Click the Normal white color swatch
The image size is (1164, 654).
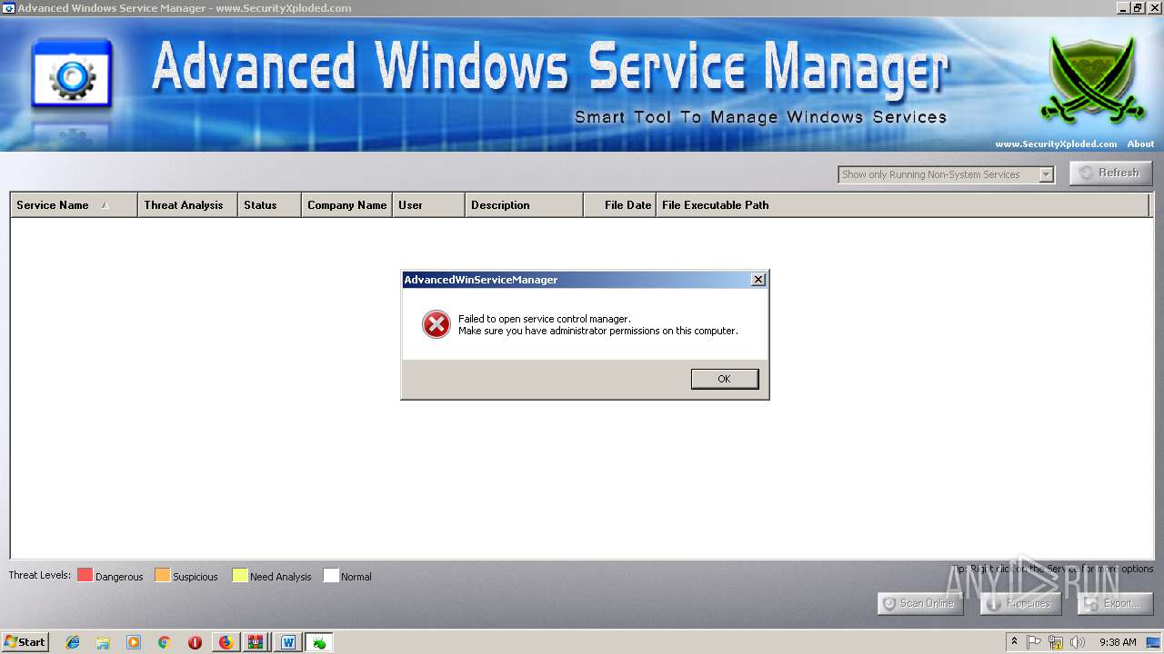(x=331, y=575)
